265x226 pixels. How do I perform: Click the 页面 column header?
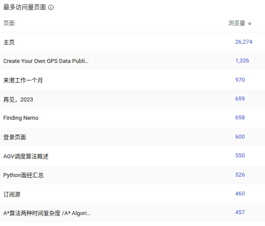pyautogui.click(x=9, y=23)
